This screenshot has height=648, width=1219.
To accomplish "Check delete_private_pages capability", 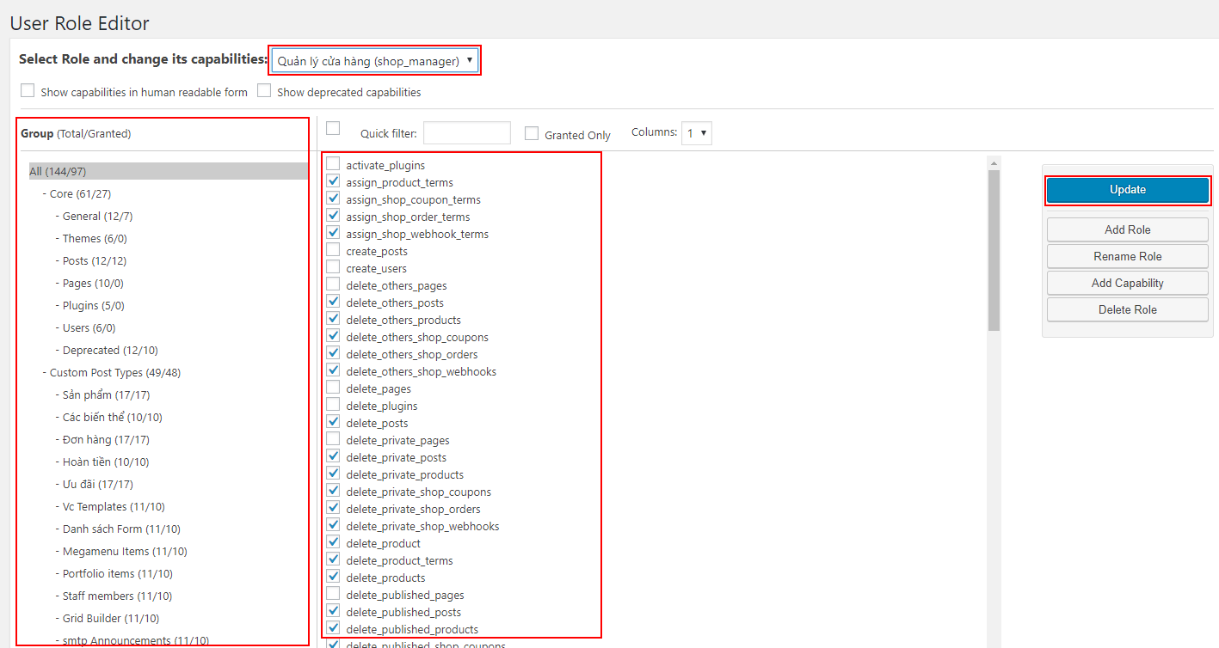I will point(333,439).
